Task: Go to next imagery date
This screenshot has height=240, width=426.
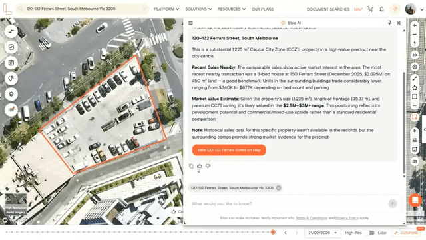Action: pos(296,233)
